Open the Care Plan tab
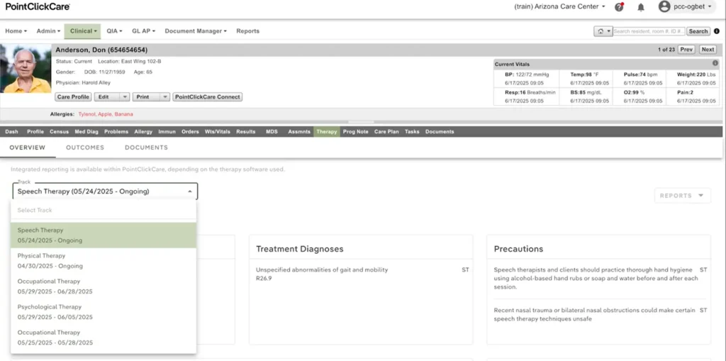 coord(386,132)
